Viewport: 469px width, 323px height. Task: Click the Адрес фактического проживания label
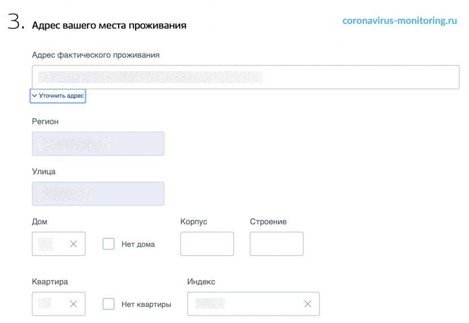(x=95, y=55)
